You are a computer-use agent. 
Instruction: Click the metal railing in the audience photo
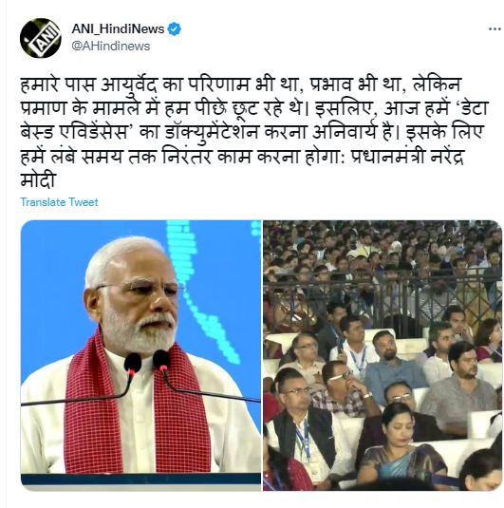click(x=383, y=296)
